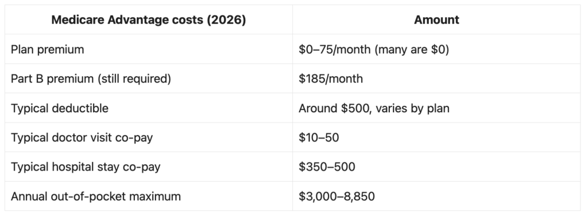Click the '$185/month' amount cell
Screen dimensions: 588x217
click(x=436, y=78)
